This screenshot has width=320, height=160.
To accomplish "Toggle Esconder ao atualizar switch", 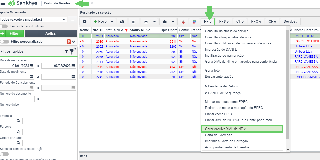I will 4,26.
